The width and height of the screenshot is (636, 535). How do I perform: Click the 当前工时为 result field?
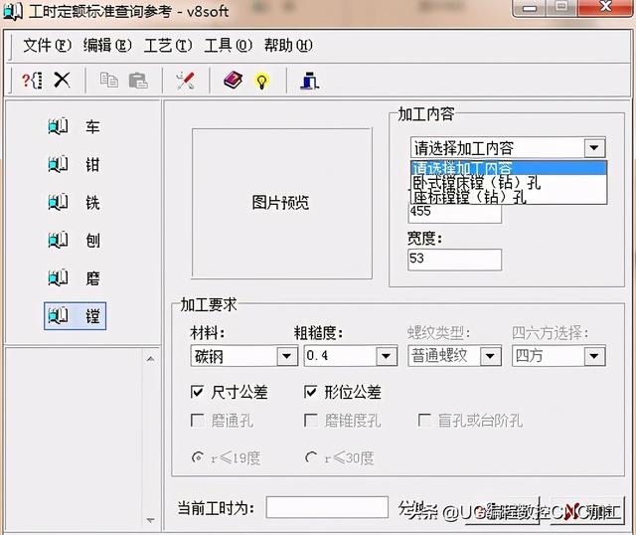pyautogui.click(x=327, y=507)
